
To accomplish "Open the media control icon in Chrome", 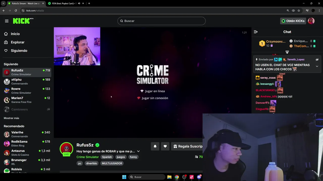I will coord(307,11).
